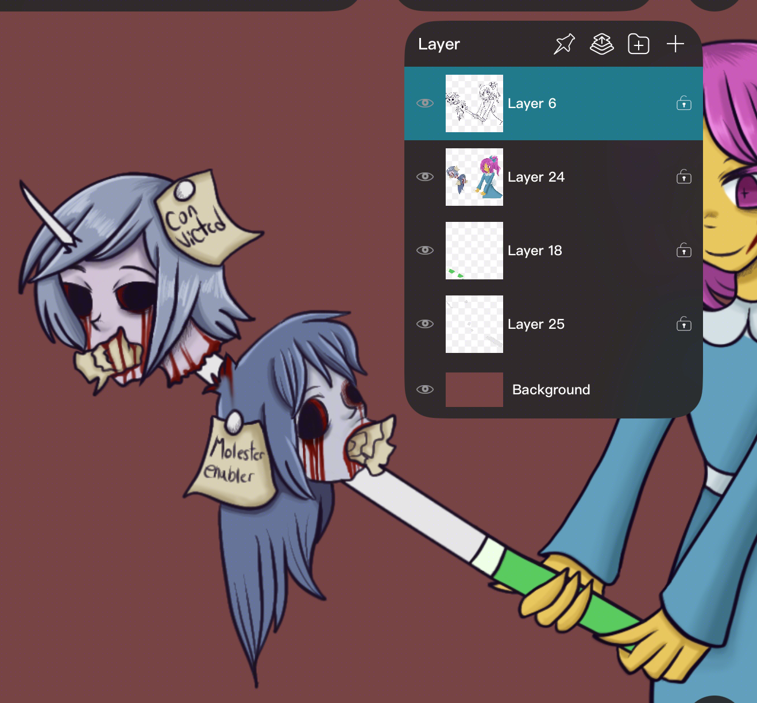Viewport: 757px width, 703px height.
Task: Pin the Layer panel
Action: click(564, 44)
